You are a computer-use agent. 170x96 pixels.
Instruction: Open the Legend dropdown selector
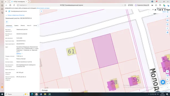(56, 90)
